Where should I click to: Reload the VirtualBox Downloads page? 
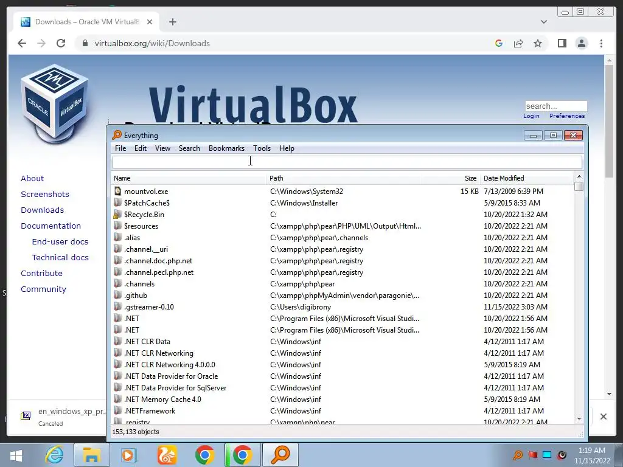[61, 43]
